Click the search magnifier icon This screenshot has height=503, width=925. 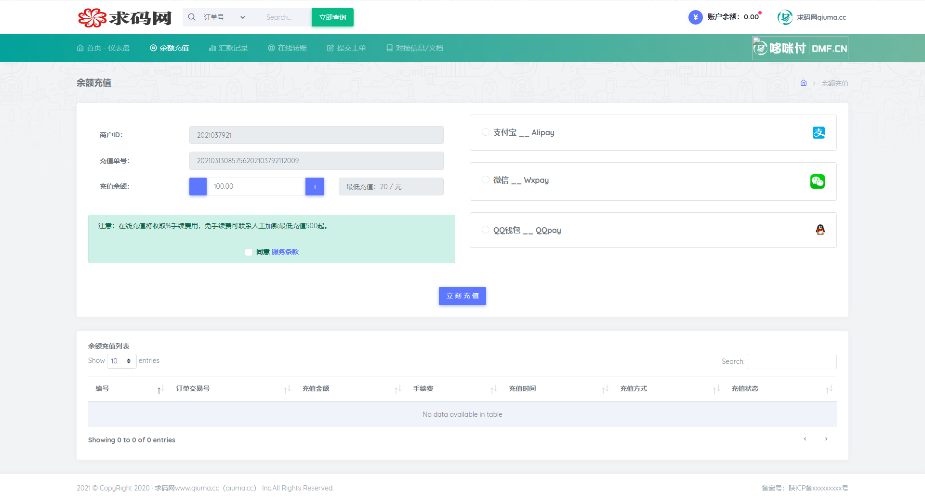(x=192, y=17)
